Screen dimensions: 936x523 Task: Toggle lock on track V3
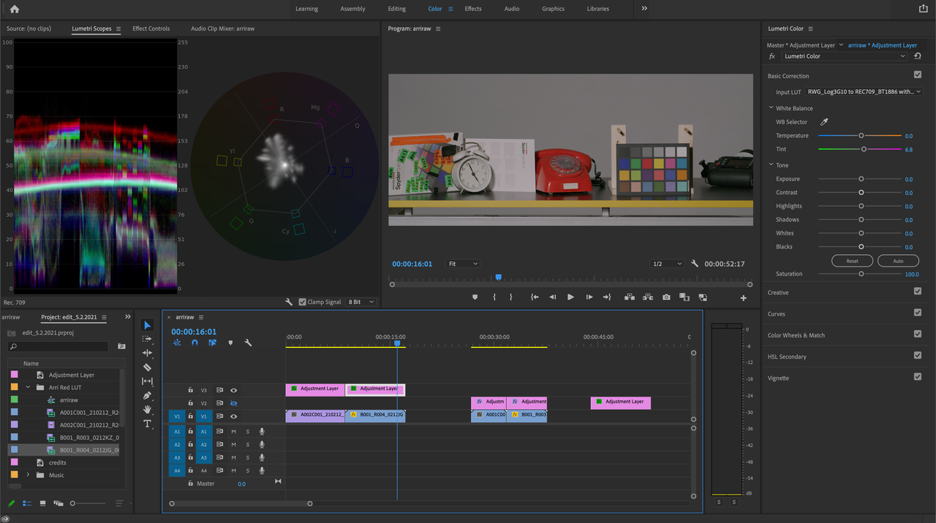point(191,390)
